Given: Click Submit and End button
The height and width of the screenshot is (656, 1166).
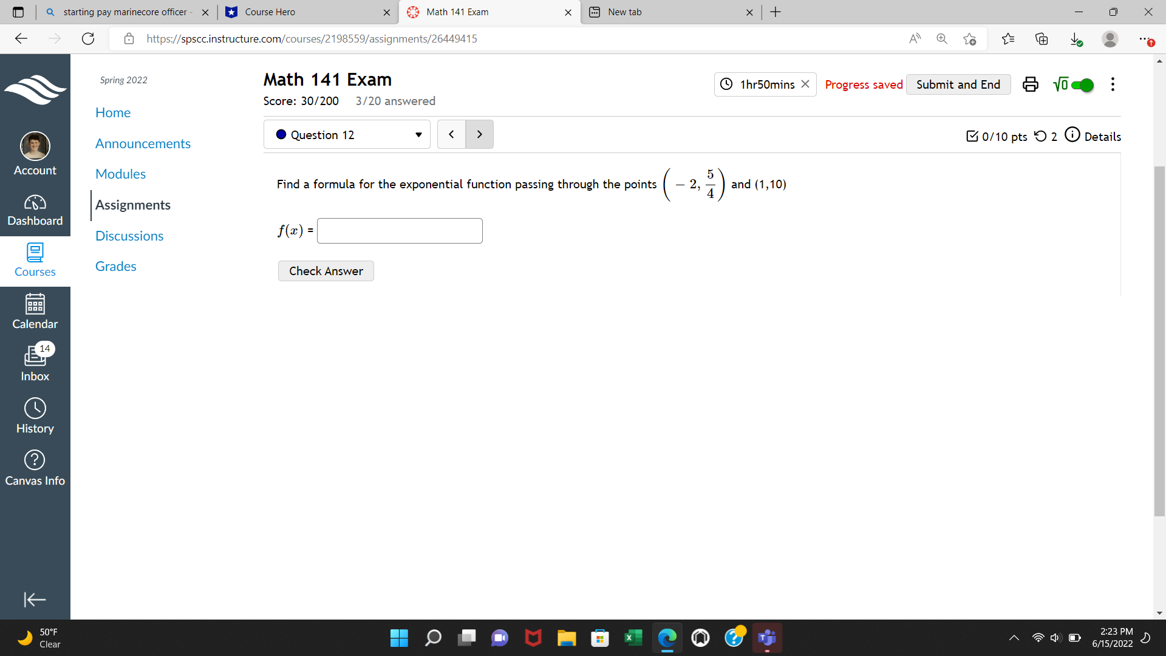Looking at the screenshot, I should click(x=958, y=84).
